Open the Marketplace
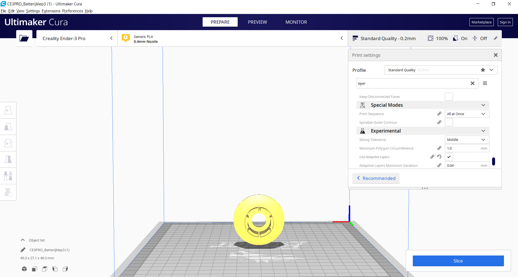Image resolution: width=518 pixels, height=277 pixels. [x=482, y=22]
